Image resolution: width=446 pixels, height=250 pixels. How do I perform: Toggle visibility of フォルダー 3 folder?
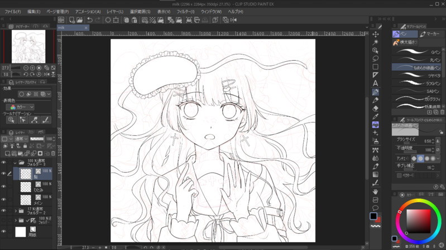[3, 163]
